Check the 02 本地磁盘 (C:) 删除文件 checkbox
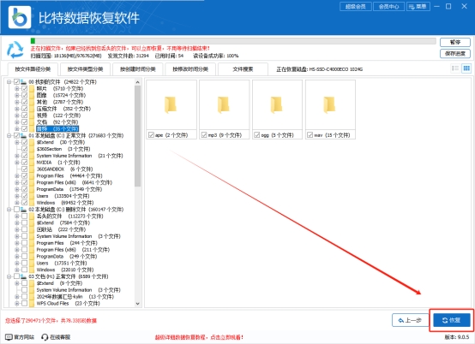Viewport: 475px width, 344px height. pyautogui.click(x=16, y=209)
